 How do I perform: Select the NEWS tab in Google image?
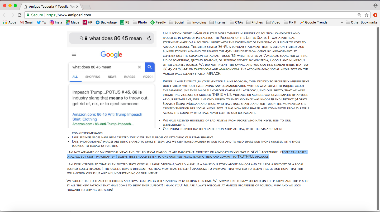pos(112,77)
